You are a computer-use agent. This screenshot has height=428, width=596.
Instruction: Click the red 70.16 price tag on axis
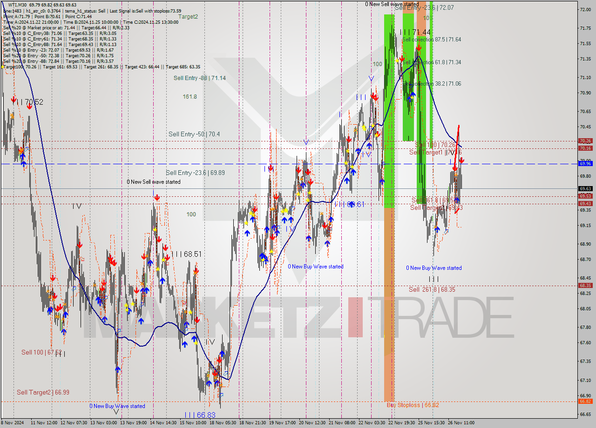click(x=585, y=148)
